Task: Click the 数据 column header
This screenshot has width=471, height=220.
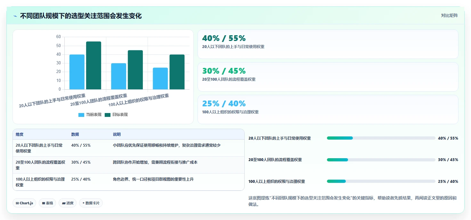Action: 75,134
